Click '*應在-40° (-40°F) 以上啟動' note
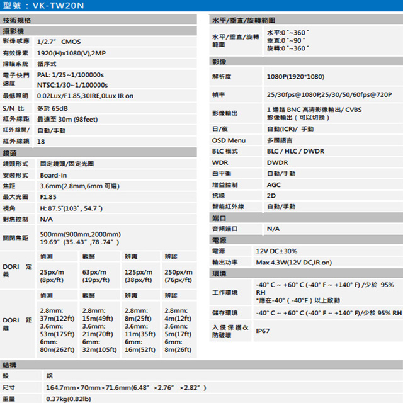Screen dimensions: 403x403 click(298, 300)
